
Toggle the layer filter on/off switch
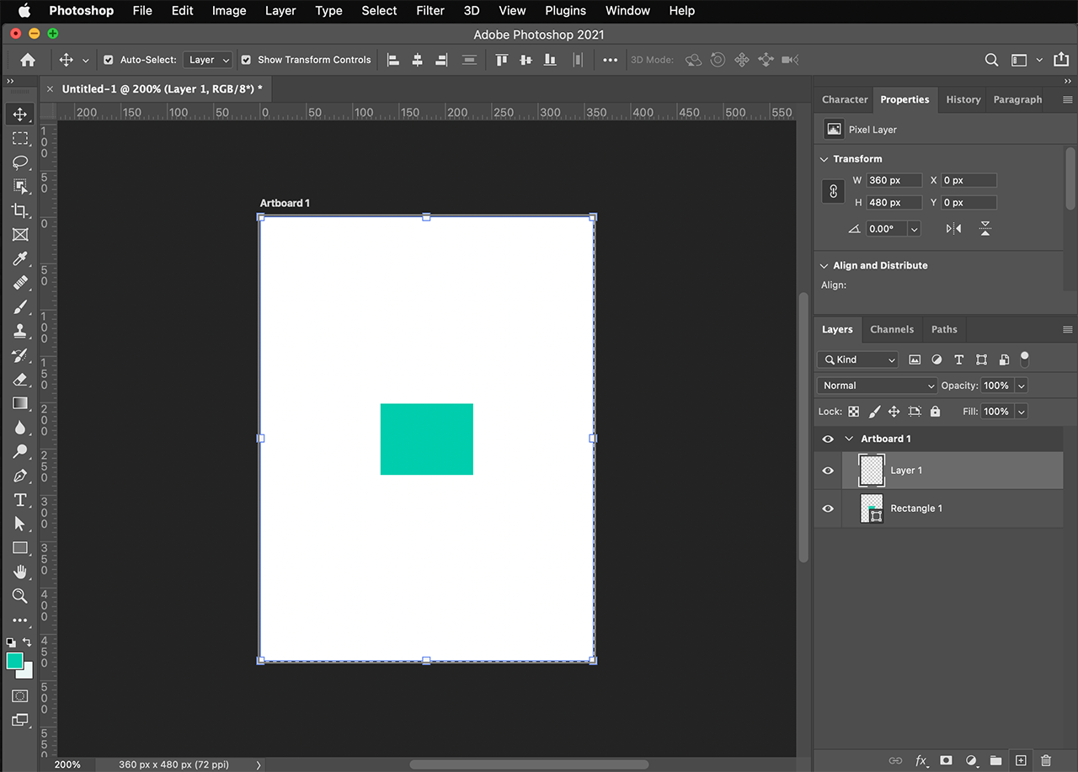pyautogui.click(x=1025, y=359)
